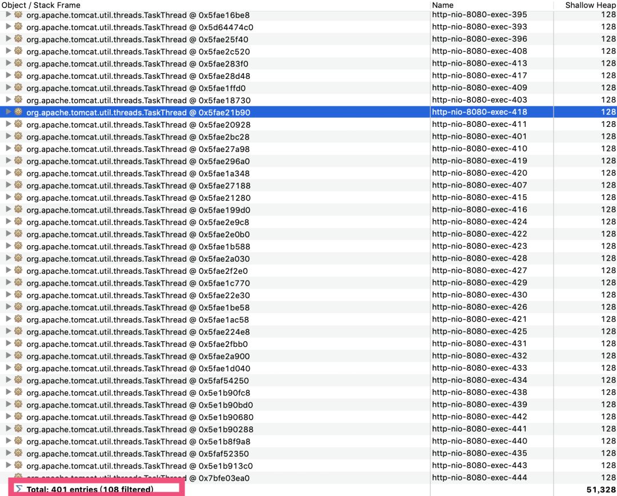Click shallow heap 128 for exec-393
The width and height of the screenshot is (617, 496).
608,27
